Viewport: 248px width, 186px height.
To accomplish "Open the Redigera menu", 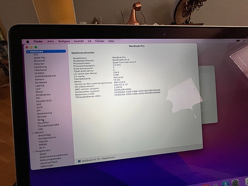I will tap(64, 41).
